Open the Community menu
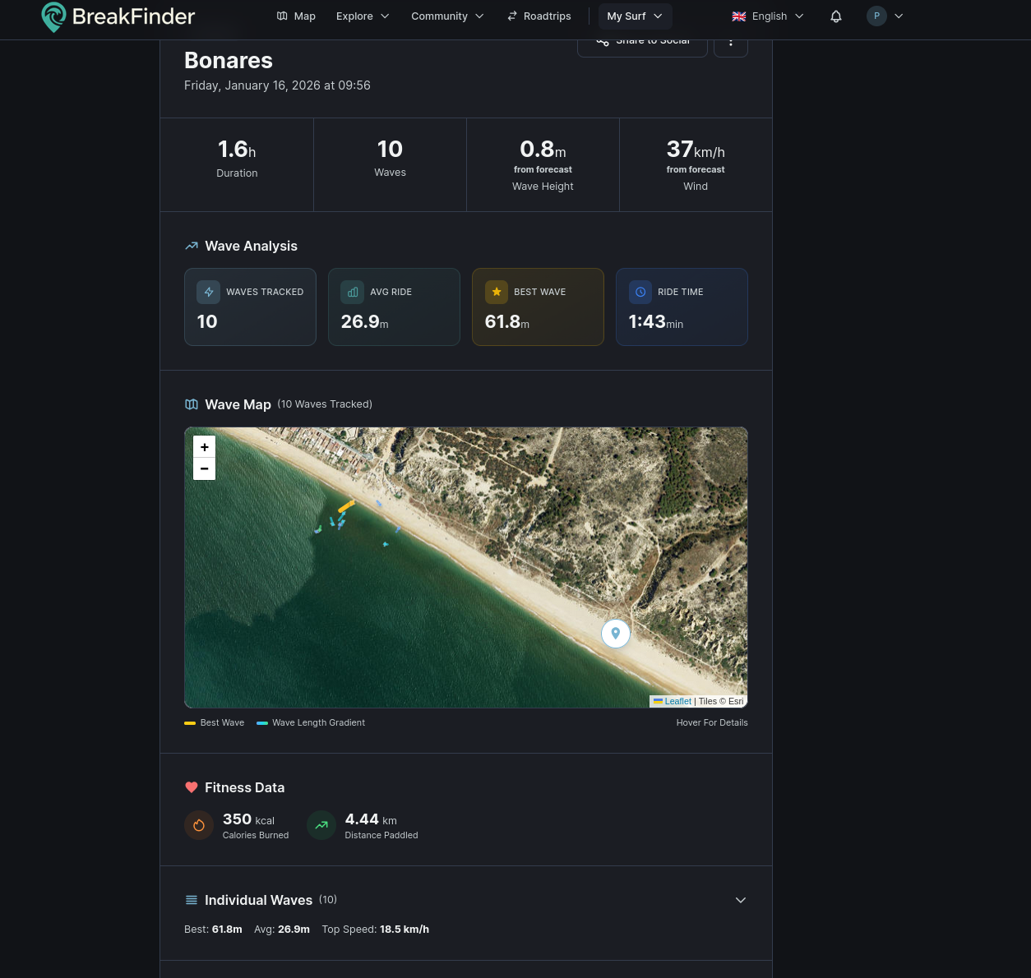The height and width of the screenshot is (978, 1031). pyautogui.click(x=447, y=16)
